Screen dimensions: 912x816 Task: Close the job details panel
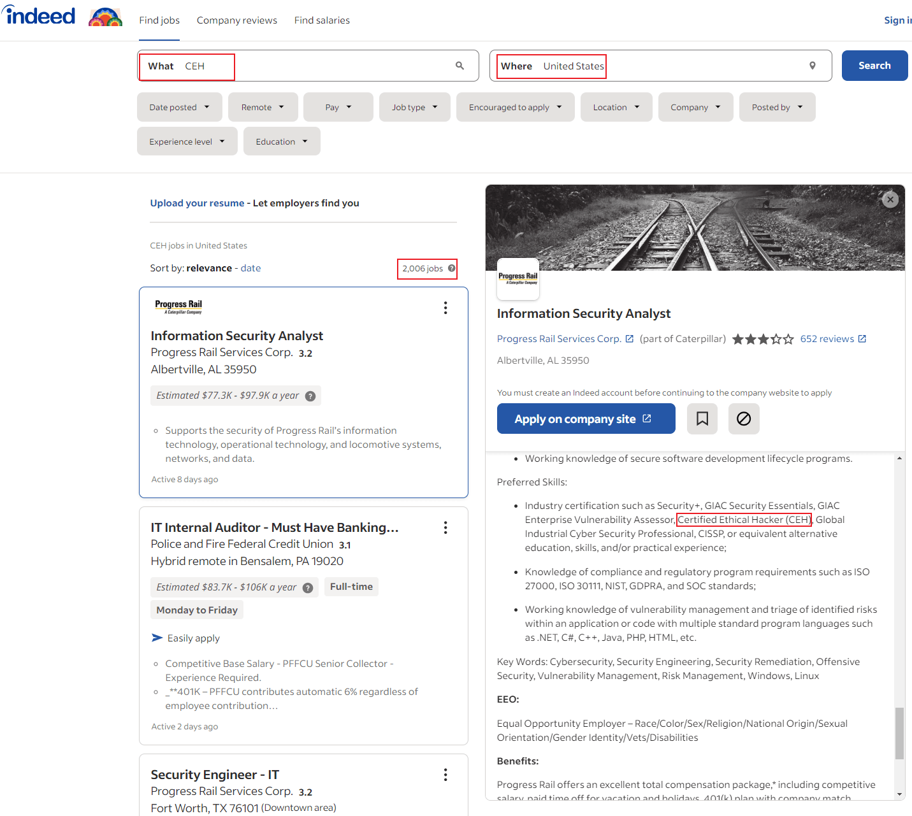coord(890,199)
